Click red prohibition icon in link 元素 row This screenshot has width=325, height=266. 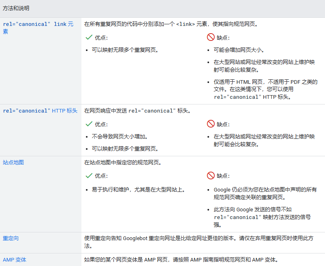pyautogui.click(x=210, y=38)
